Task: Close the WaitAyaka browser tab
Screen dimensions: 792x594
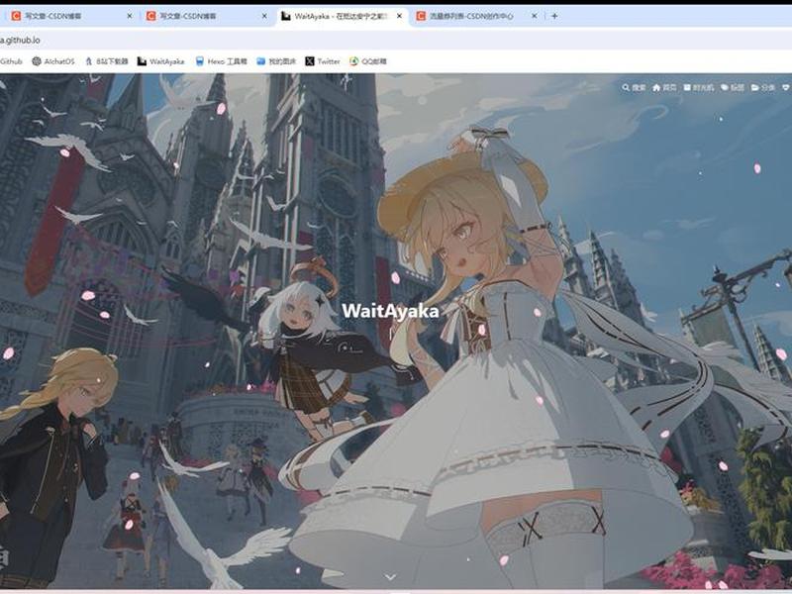Action: [x=399, y=16]
